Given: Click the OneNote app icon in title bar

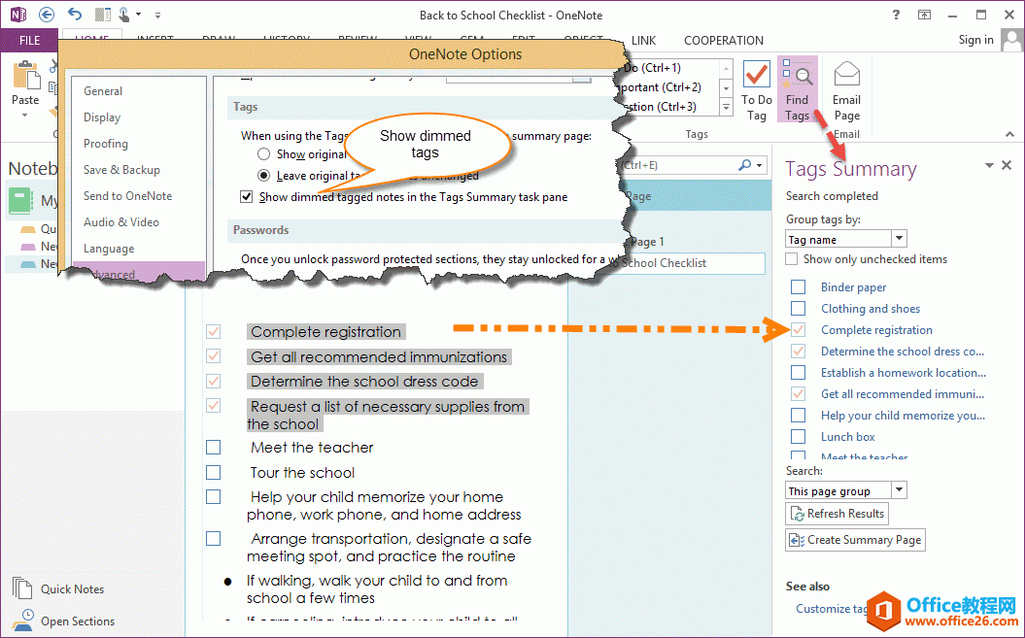Looking at the screenshot, I should coord(17,15).
